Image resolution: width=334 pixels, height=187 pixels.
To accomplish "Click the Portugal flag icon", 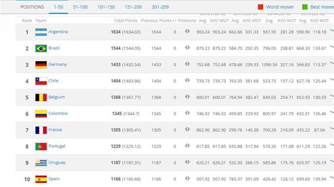I will tap(41, 147).
